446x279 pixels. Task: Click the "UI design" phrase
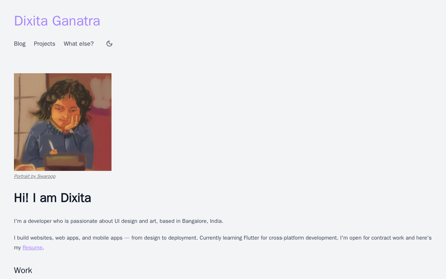(x=126, y=221)
